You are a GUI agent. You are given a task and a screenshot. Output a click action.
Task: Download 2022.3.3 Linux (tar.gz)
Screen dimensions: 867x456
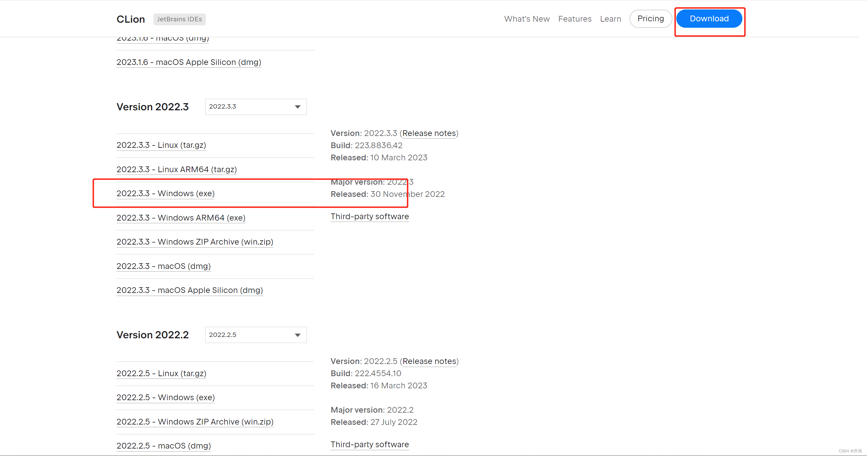pyautogui.click(x=161, y=145)
